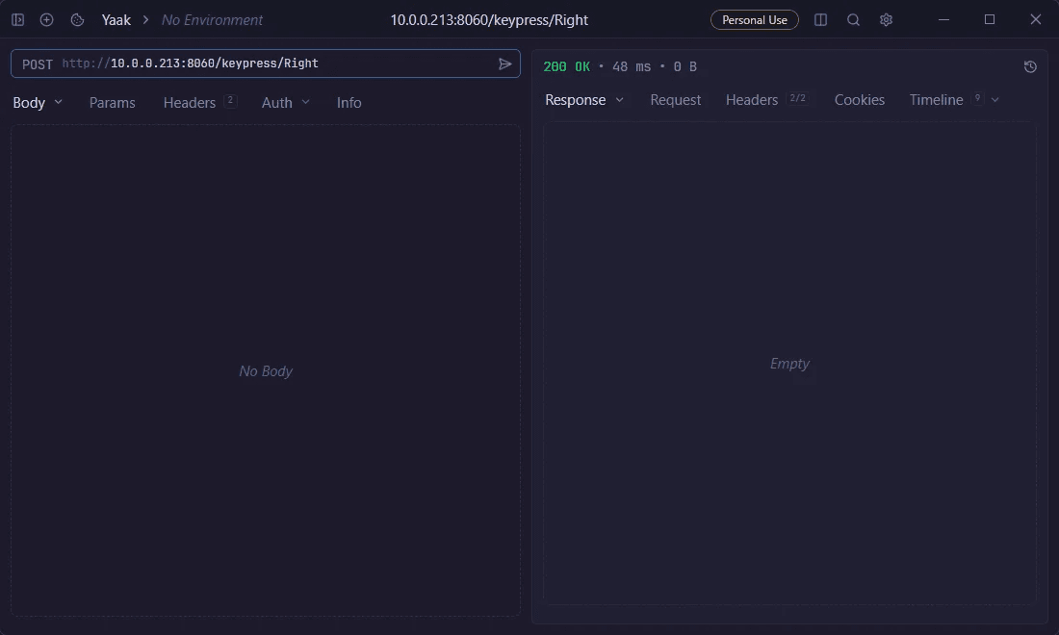Click the Personal Use license button

click(755, 19)
